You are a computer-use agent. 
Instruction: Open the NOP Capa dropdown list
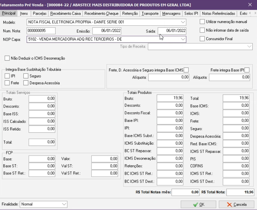pyautogui.click(x=183, y=39)
